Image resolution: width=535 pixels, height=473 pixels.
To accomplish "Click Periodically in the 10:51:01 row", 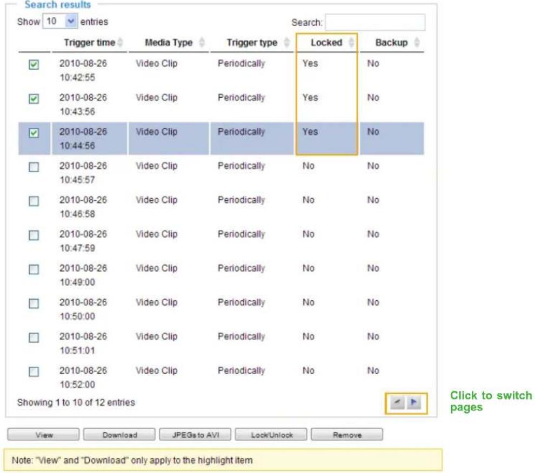I will click(x=241, y=336).
